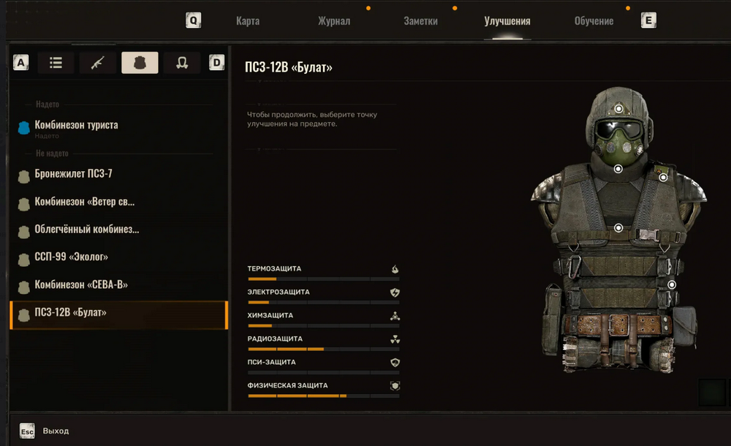731x446 pixels.
Task: Click the thermal protection flame icon
Action: 395,269
